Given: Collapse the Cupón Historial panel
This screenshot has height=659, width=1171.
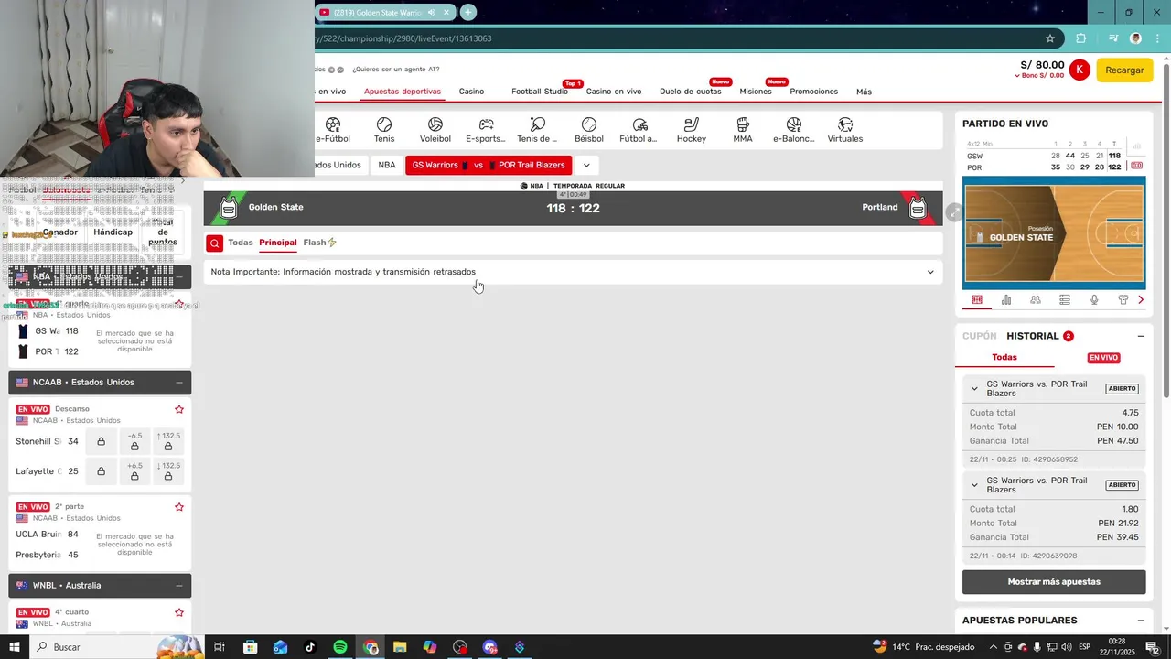Looking at the screenshot, I should (1141, 336).
